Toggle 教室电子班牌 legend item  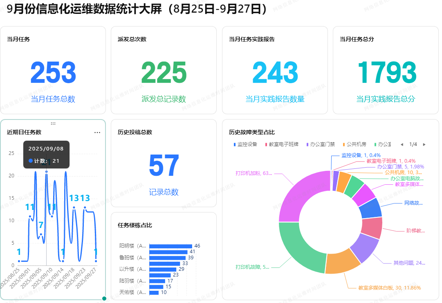coord(282,144)
